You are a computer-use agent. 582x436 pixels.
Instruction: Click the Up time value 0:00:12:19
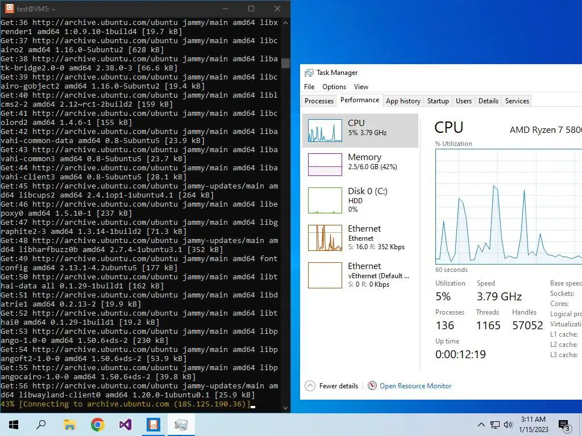click(460, 354)
